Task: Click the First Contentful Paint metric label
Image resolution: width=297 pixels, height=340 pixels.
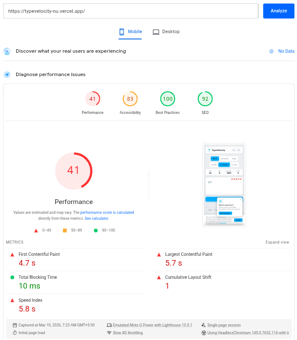Action: coord(39,254)
